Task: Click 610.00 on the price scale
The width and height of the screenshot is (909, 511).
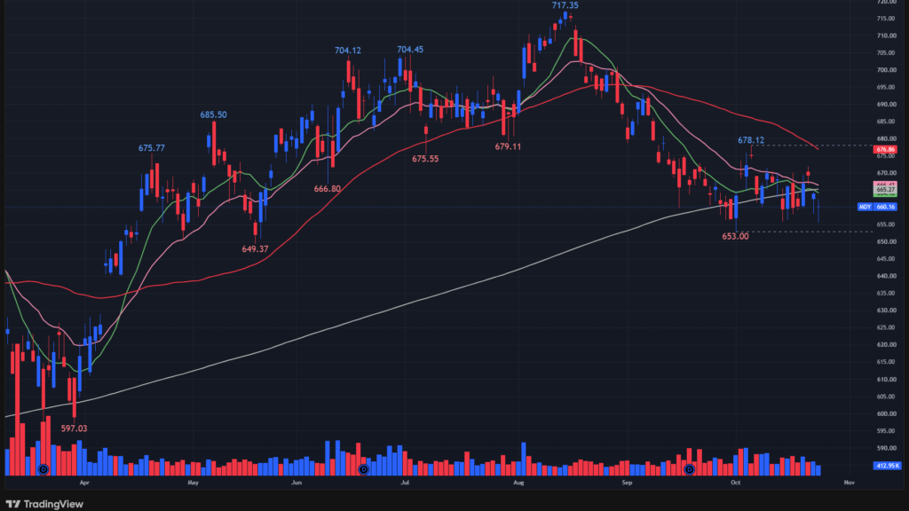Action: [886, 380]
